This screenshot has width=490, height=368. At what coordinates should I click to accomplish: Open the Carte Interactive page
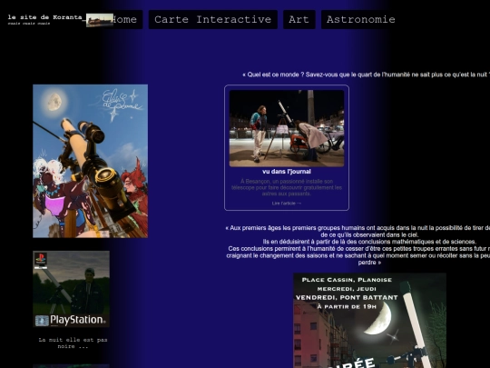(x=213, y=19)
